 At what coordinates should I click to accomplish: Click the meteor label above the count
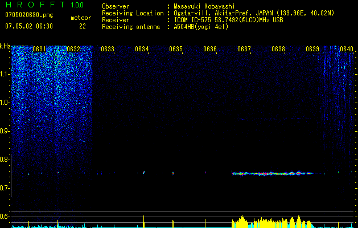81,18
